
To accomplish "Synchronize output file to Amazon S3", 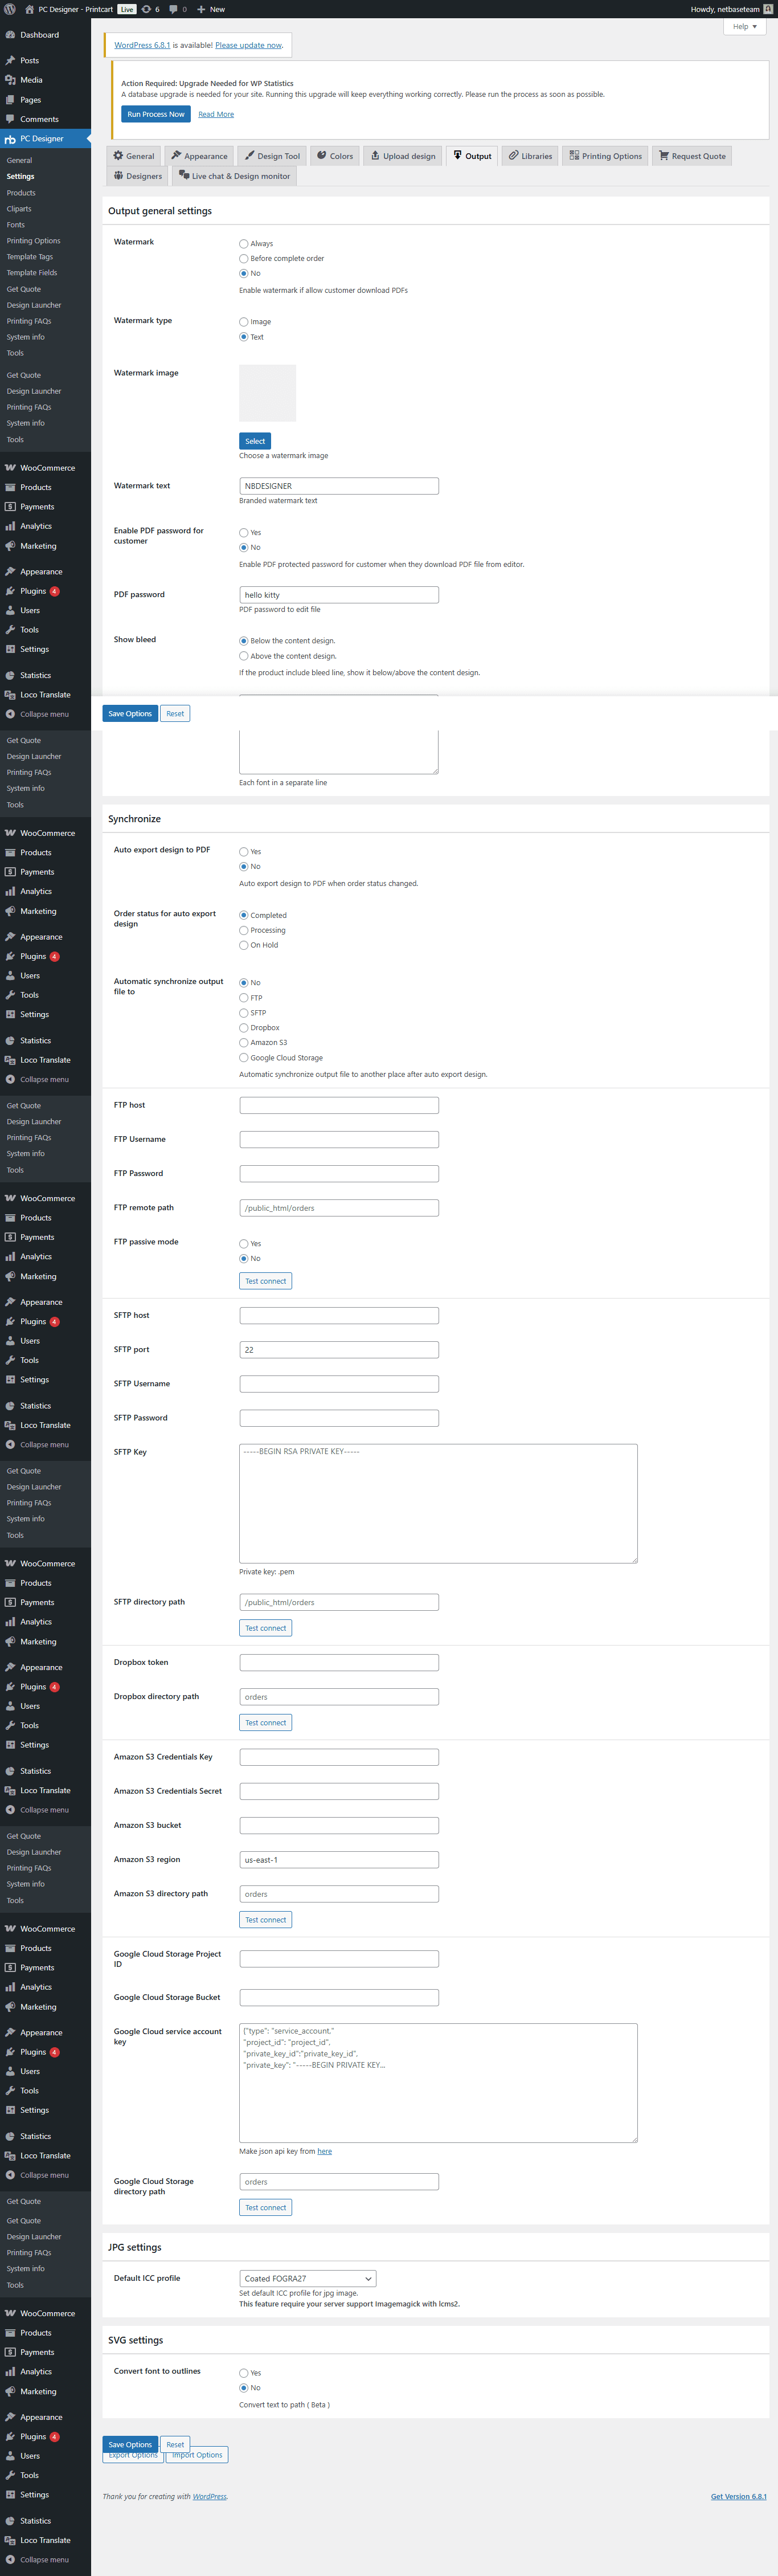I will 244,1043.
